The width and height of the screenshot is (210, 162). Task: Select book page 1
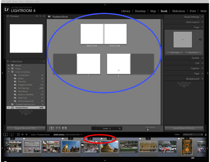[88, 64]
